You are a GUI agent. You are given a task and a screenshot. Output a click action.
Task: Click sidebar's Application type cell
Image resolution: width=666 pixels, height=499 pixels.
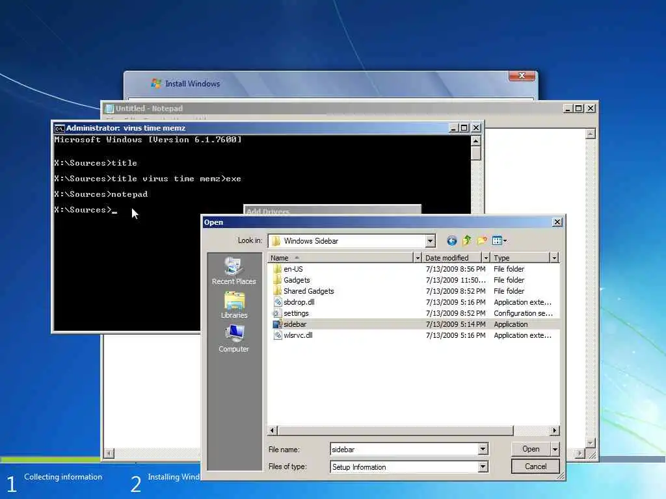(511, 324)
